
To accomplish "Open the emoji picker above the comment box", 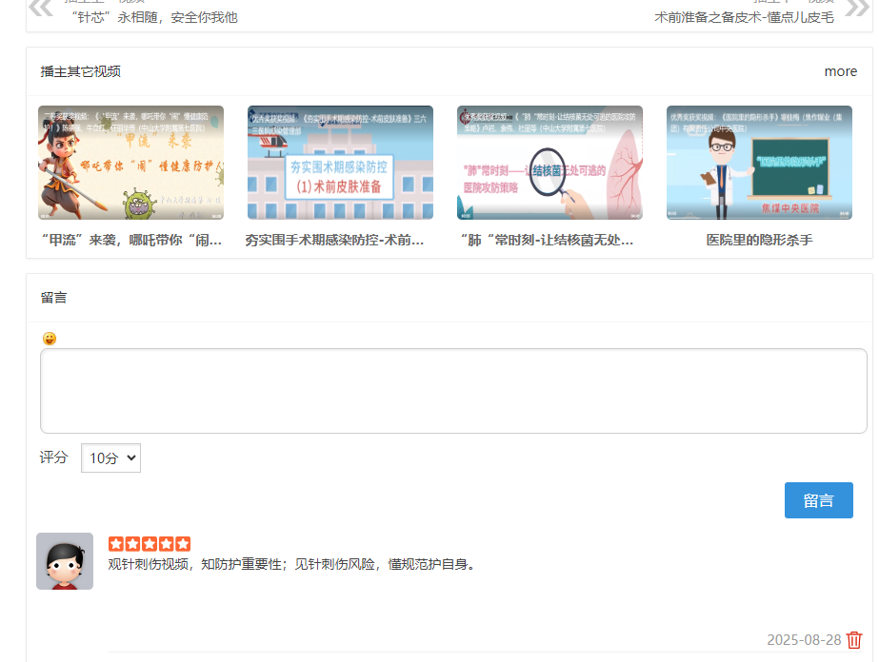I will click(x=50, y=339).
